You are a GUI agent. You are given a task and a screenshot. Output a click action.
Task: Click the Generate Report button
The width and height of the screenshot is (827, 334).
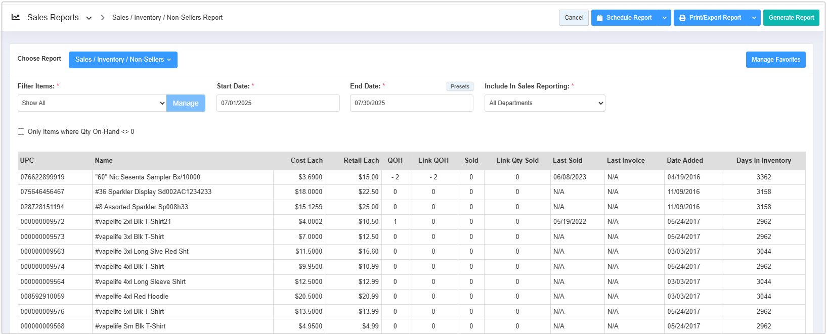click(791, 18)
